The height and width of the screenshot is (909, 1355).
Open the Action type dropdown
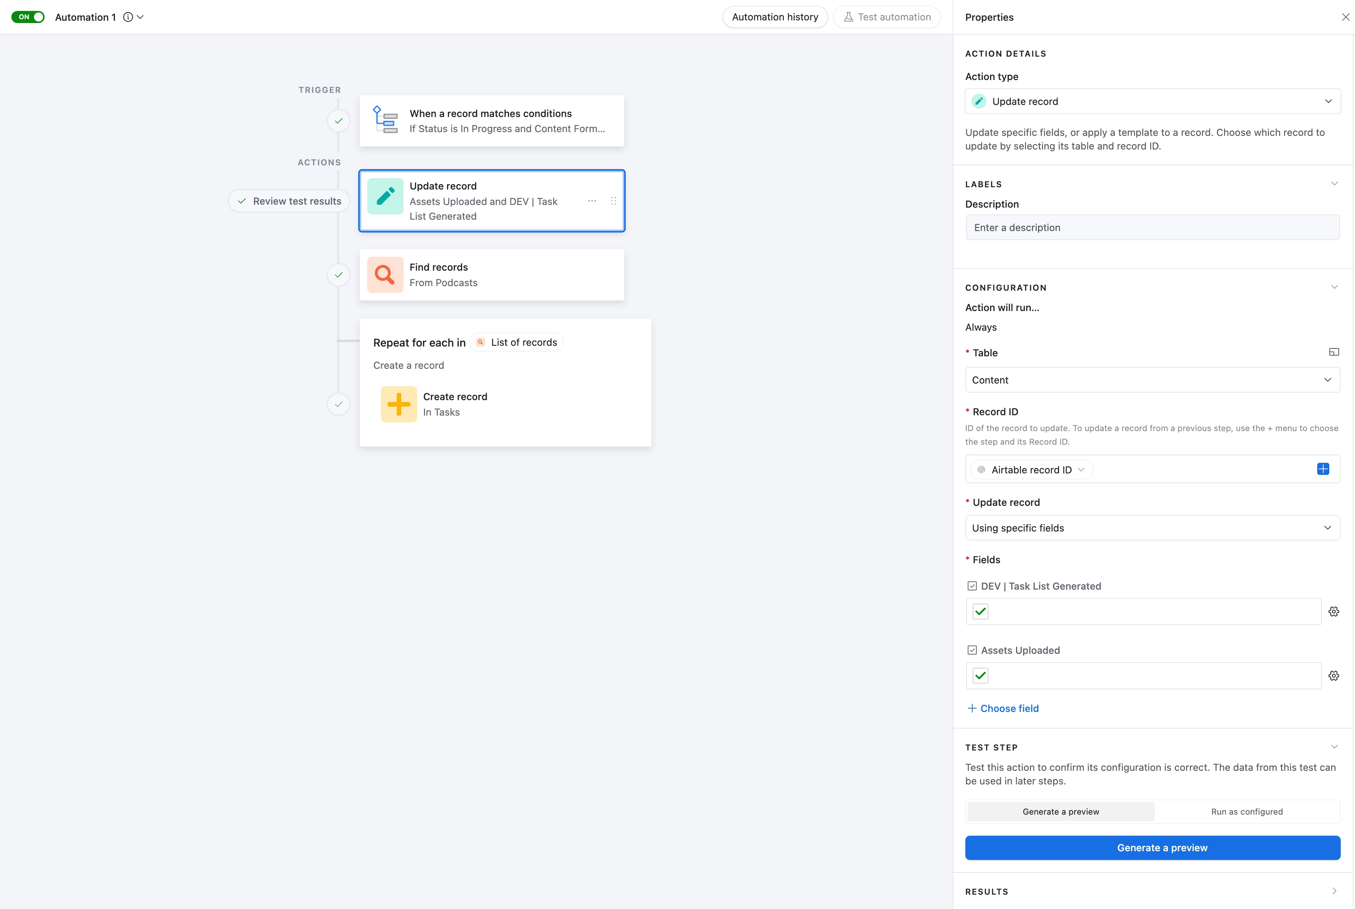tap(1152, 102)
